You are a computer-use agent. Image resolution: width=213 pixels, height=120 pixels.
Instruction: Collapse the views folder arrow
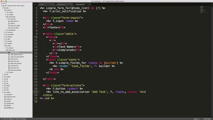coord(4,46)
